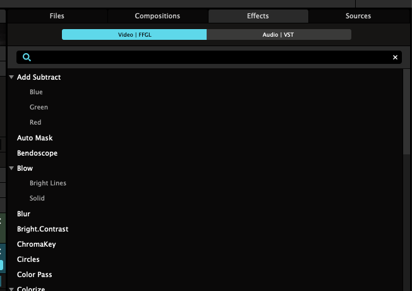Select the Color Pass effect
The image size is (412, 291).
[34, 275]
